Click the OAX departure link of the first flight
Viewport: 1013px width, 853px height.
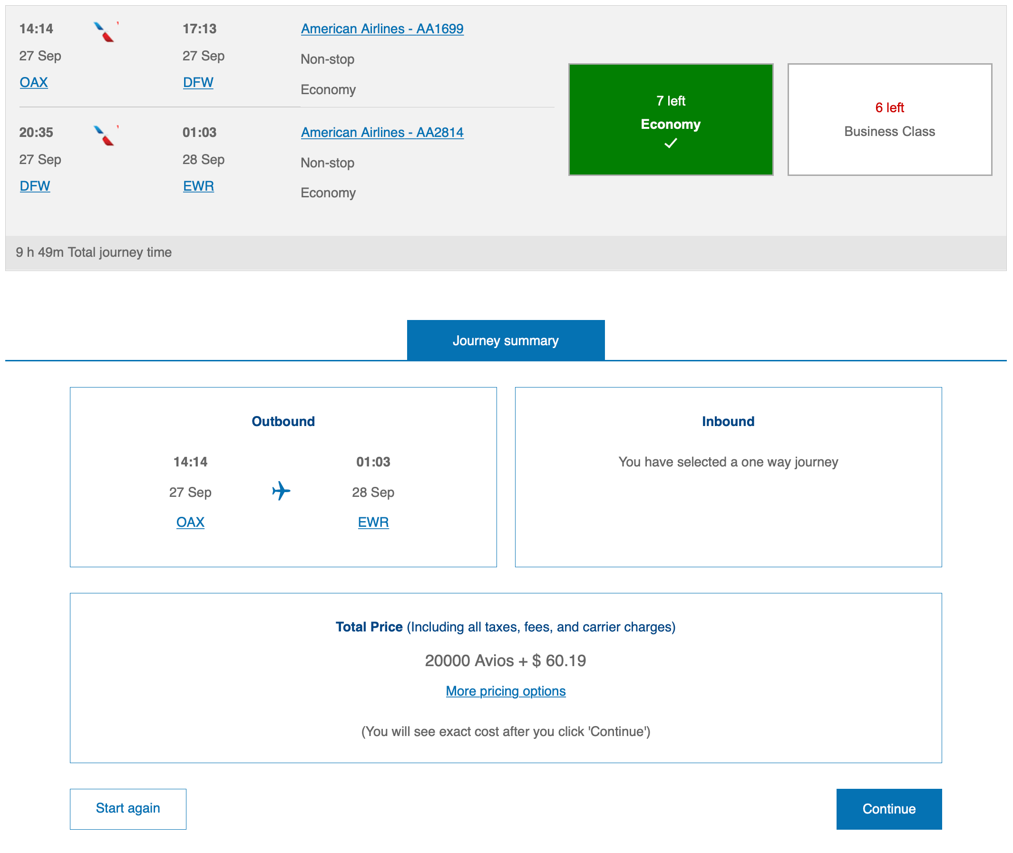pyautogui.click(x=34, y=82)
